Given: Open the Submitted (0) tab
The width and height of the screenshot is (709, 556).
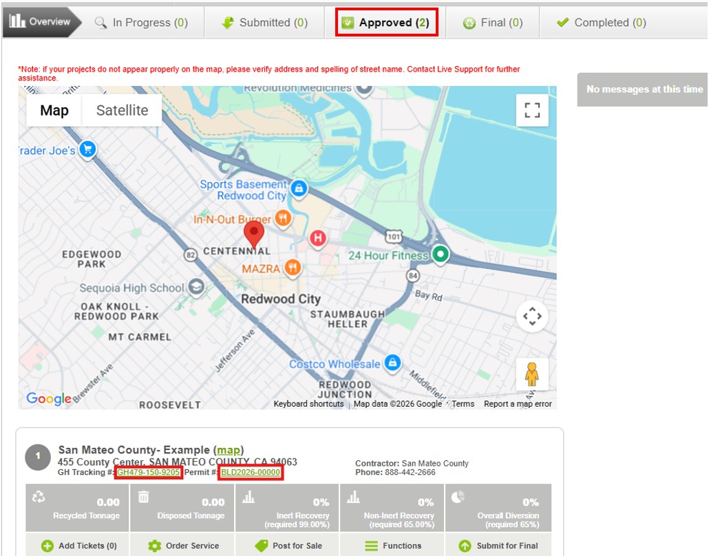Looking at the screenshot, I should [x=264, y=23].
